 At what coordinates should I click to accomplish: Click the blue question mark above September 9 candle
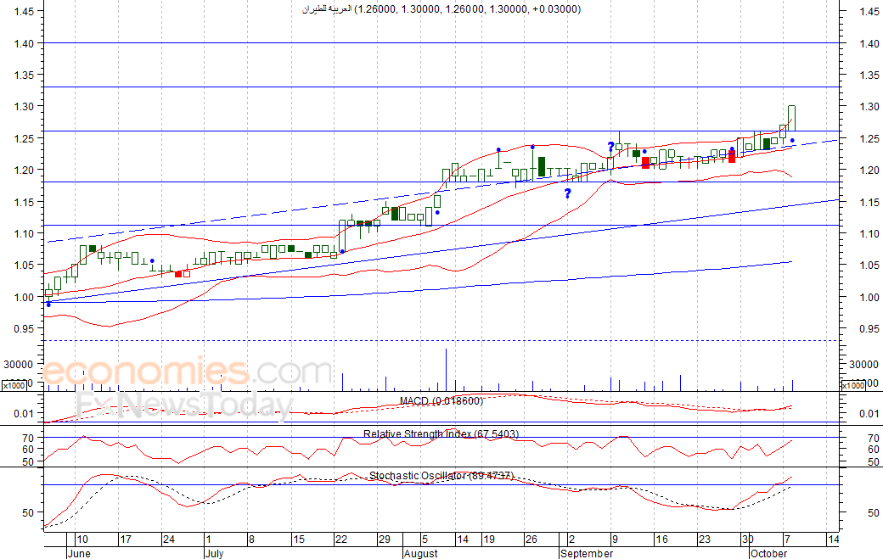tap(610, 148)
